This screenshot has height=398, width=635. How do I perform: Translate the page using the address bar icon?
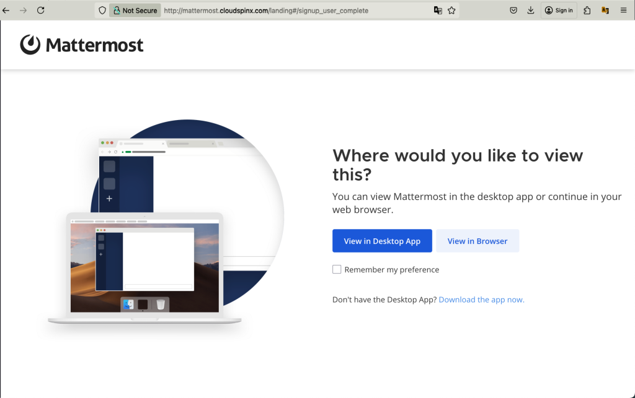click(x=437, y=10)
